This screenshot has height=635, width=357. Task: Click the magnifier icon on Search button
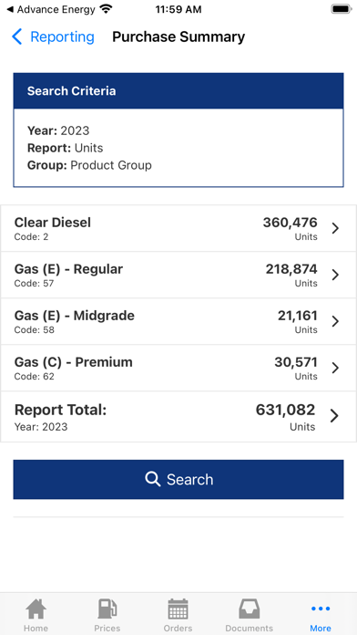coord(152,479)
